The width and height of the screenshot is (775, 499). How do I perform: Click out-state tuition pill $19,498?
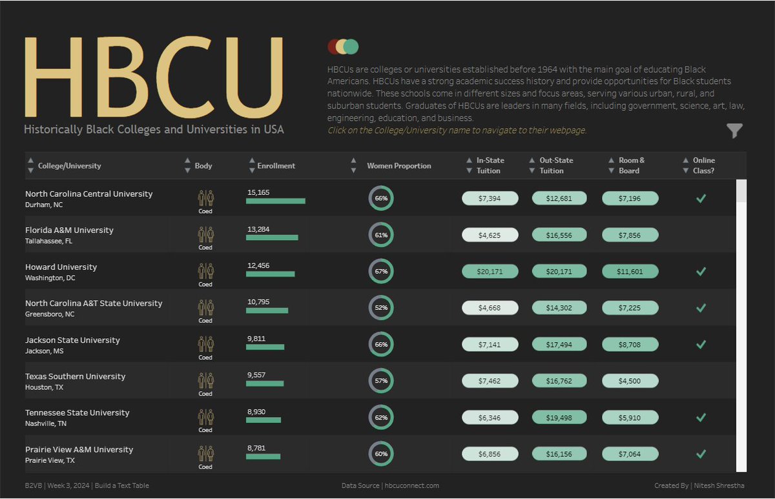(x=559, y=418)
